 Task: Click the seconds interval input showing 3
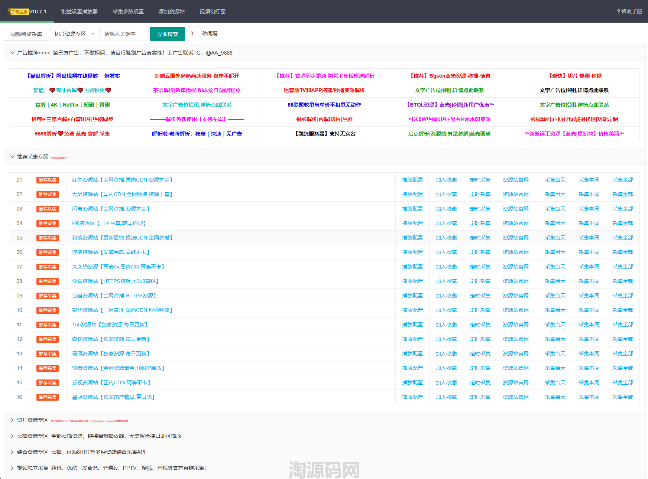[x=193, y=33]
